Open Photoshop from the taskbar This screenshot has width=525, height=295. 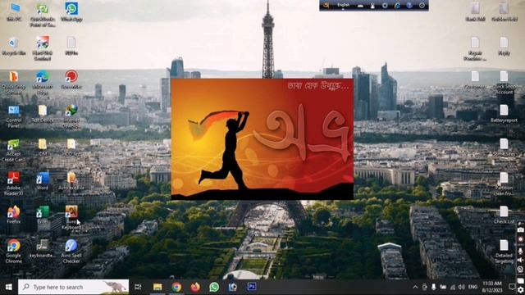252,287
